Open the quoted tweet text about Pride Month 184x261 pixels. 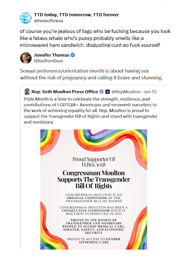pyautogui.click(x=91, y=110)
